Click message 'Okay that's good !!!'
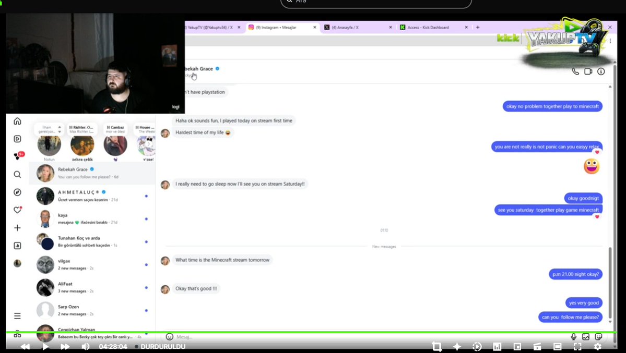The width and height of the screenshot is (626, 353). 196,289
